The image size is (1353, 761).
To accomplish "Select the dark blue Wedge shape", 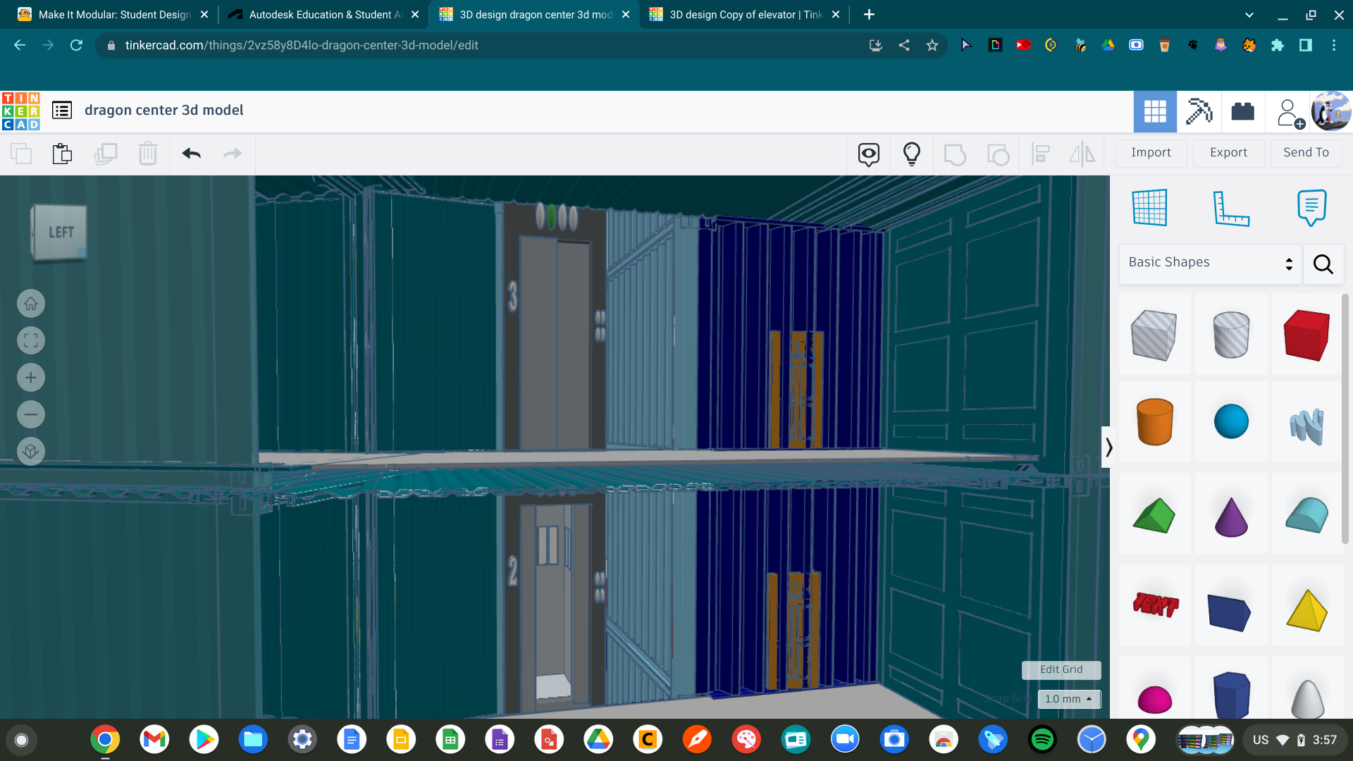I will (1229, 611).
